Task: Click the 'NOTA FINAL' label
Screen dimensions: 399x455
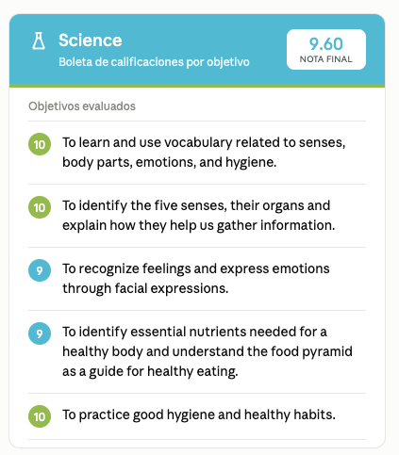Action: tap(326, 59)
